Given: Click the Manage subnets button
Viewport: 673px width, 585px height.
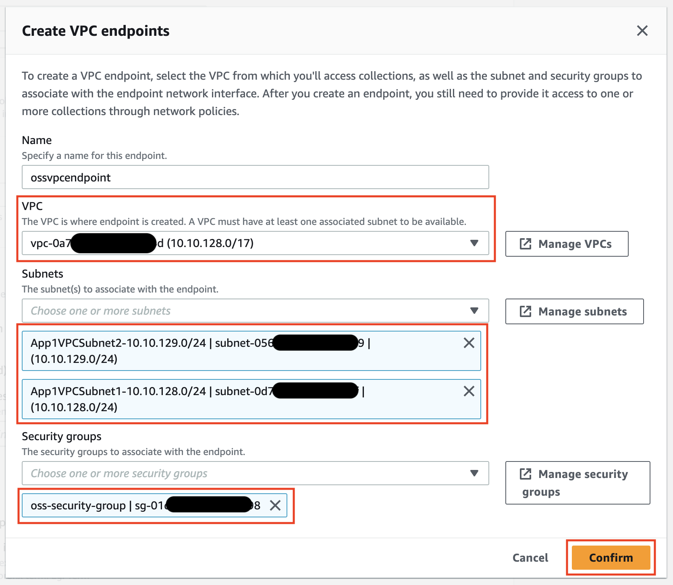Looking at the screenshot, I should coord(574,311).
